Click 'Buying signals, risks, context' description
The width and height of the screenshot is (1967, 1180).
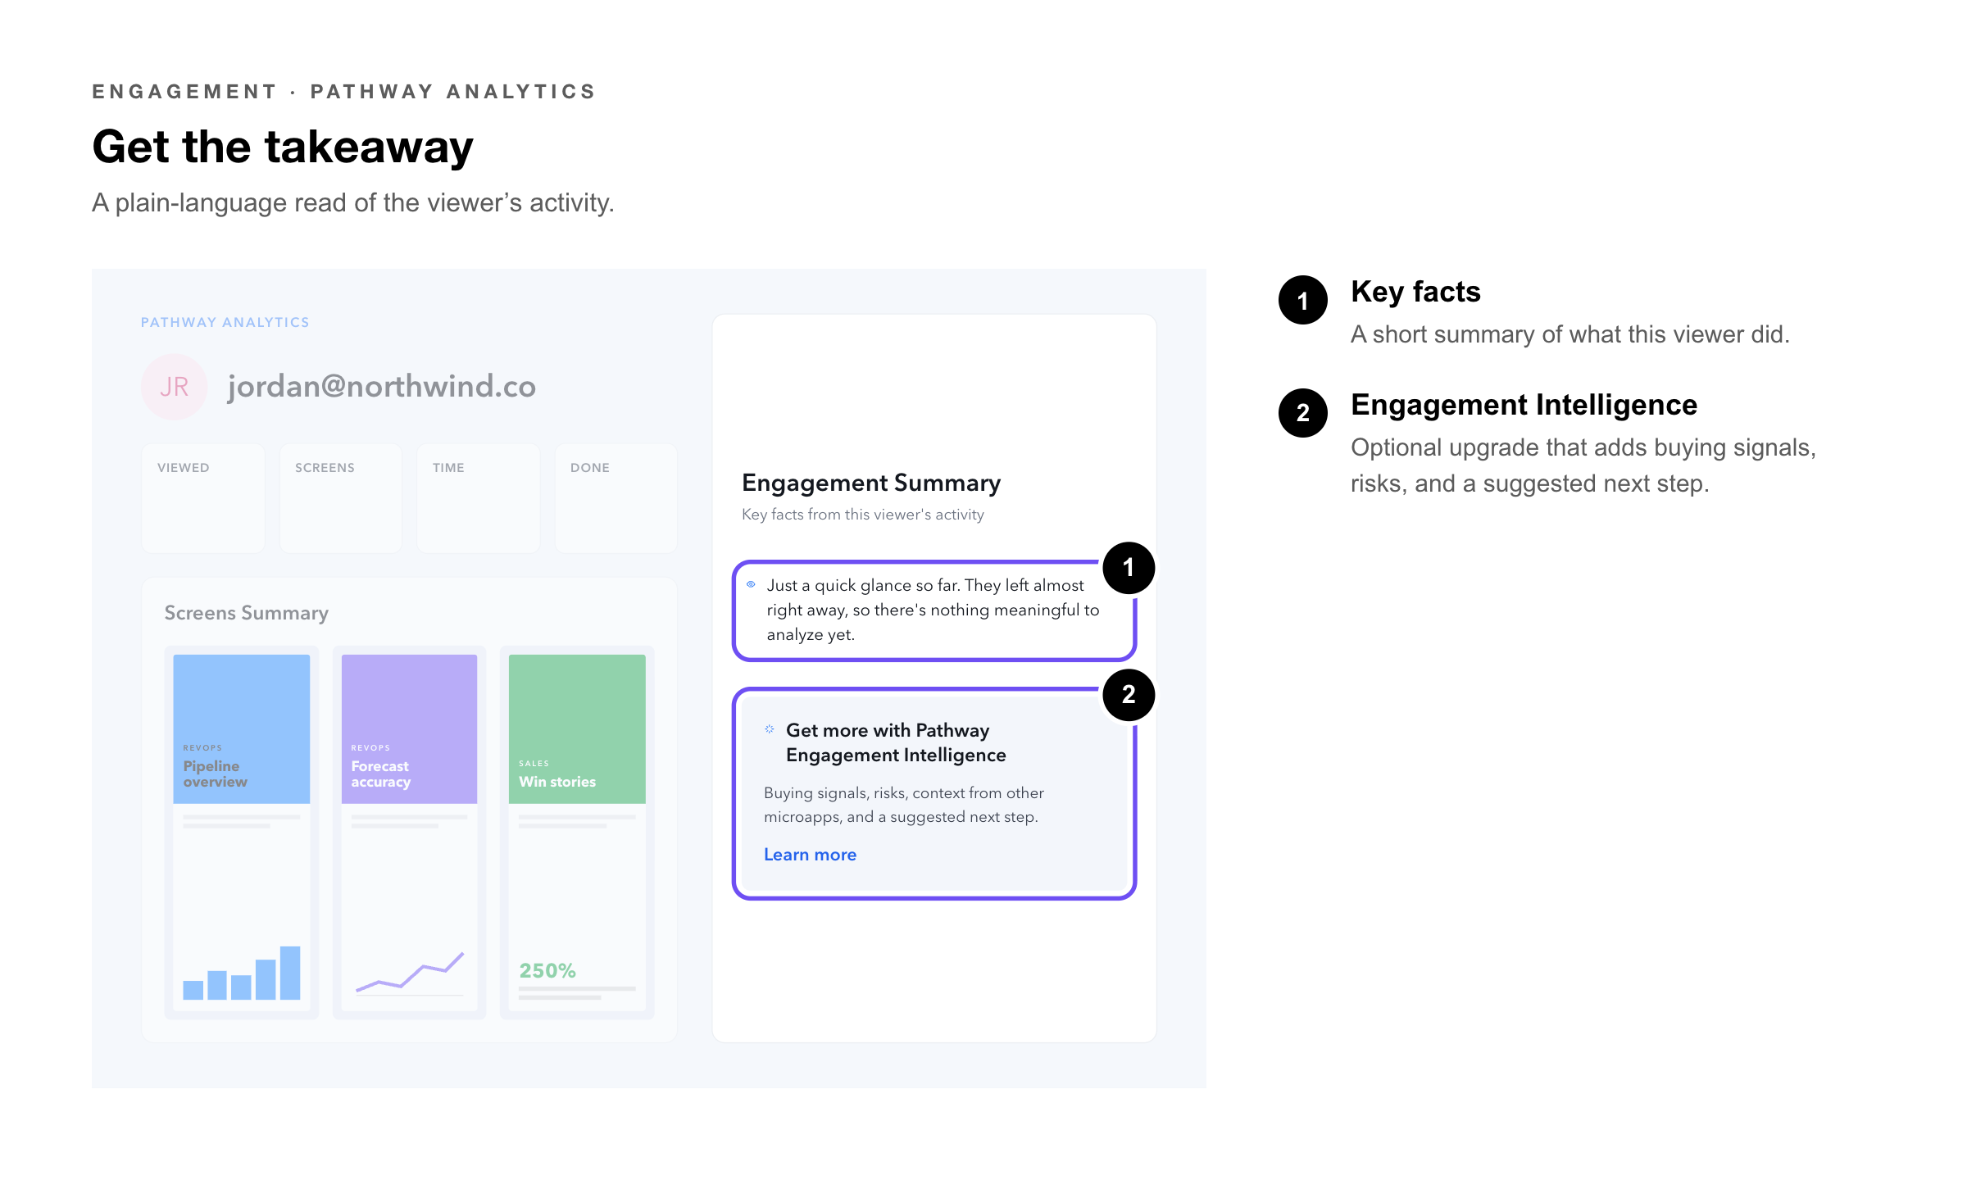point(904,805)
